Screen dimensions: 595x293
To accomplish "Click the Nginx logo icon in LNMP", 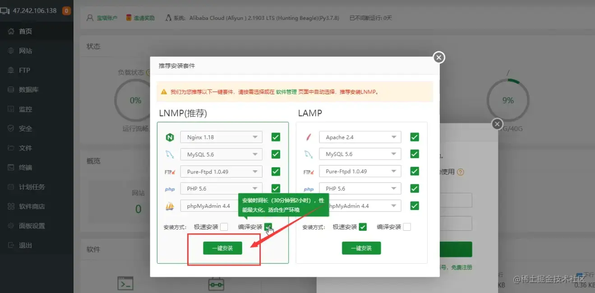I will point(170,137).
